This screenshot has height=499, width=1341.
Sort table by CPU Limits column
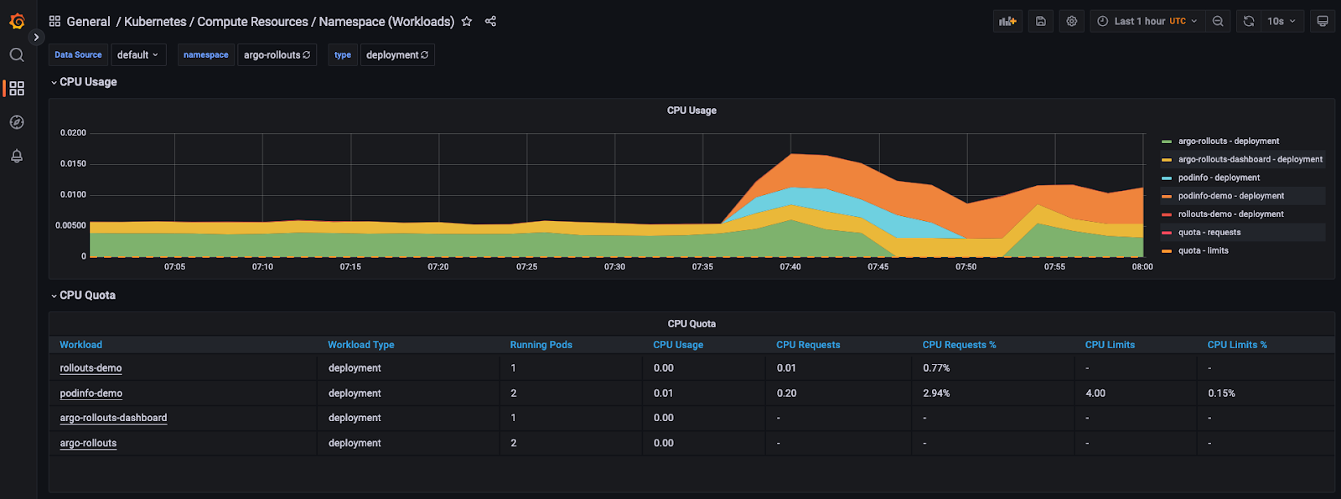pyautogui.click(x=1110, y=345)
